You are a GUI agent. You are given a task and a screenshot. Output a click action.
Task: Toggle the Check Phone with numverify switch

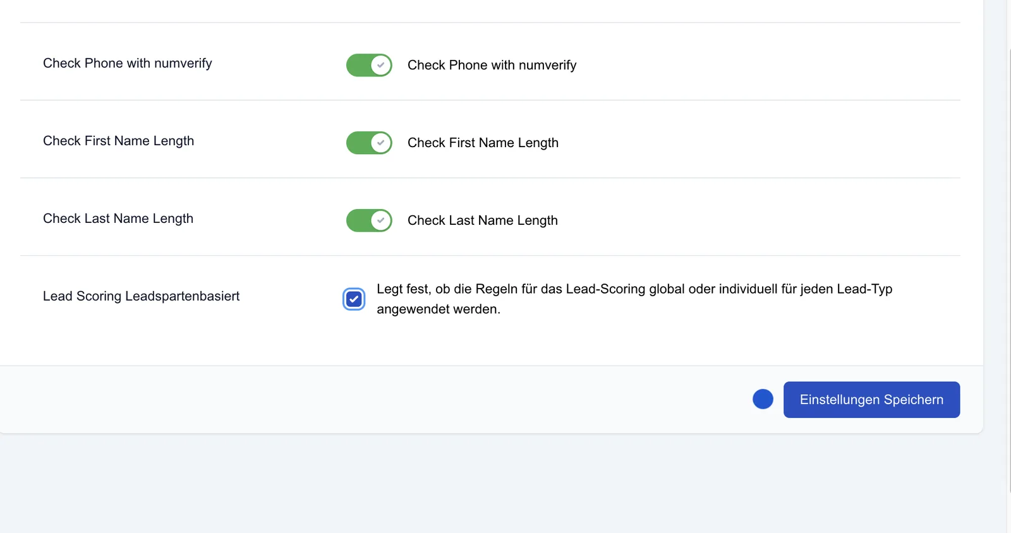click(369, 65)
